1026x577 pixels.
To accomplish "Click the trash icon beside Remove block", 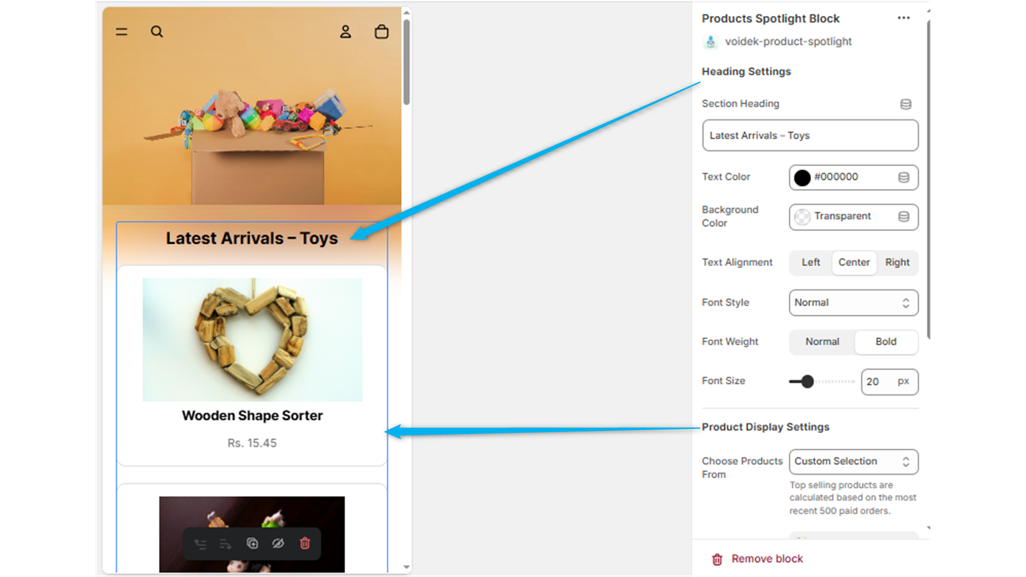I will 717,560.
